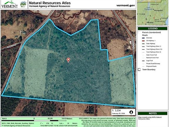This screenshot has height=127, width=169.
Task: Click the Vermont mountain logo
Action: (9, 4)
